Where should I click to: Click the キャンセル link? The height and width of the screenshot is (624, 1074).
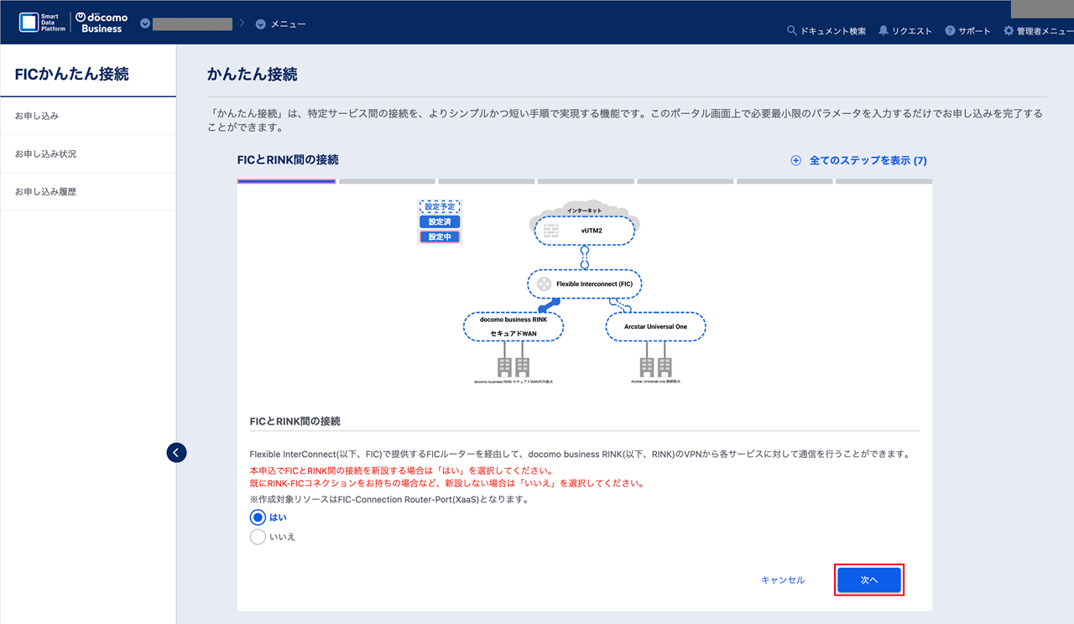coord(782,580)
